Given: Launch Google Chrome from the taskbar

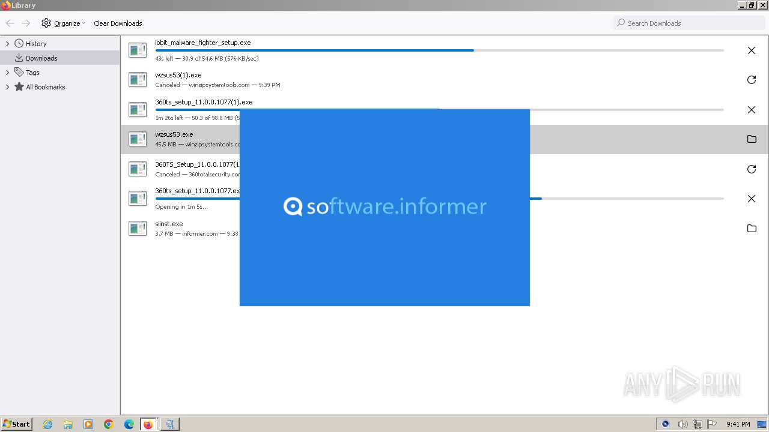Looking at the screenshot, I should [109, 424].
